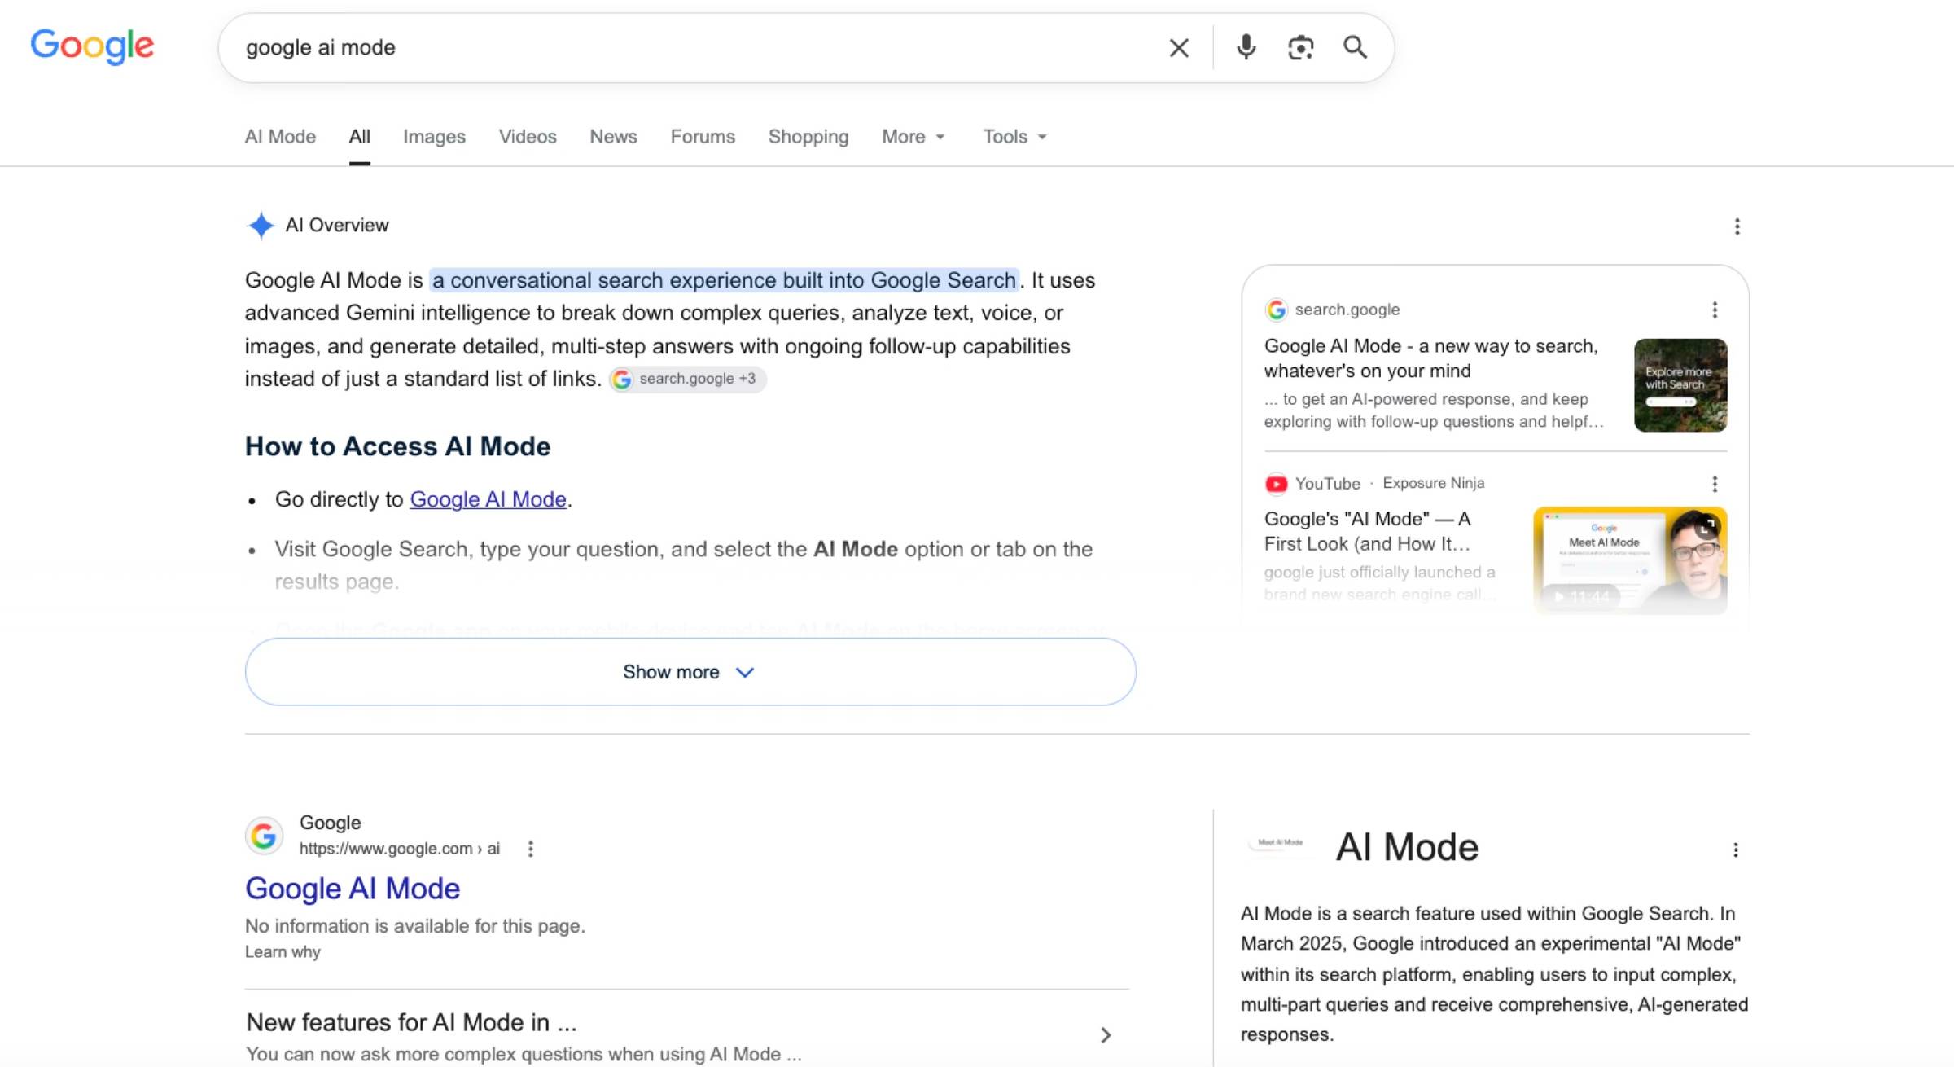This screenshot has height=1067, width=1954.
Task: Open the Images tab
Action: (434, 137)
